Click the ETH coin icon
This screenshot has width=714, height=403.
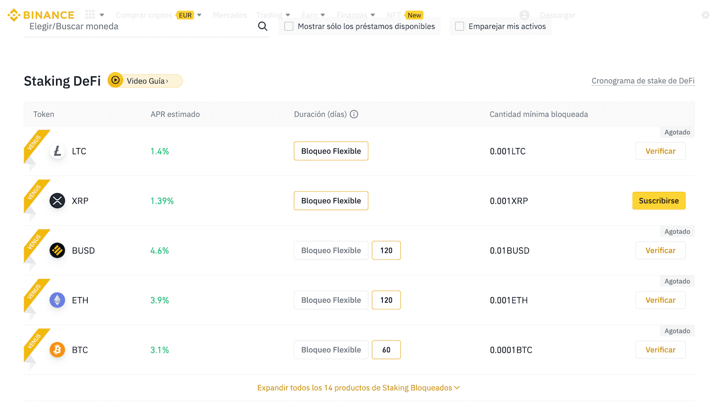tap(57, 300)
